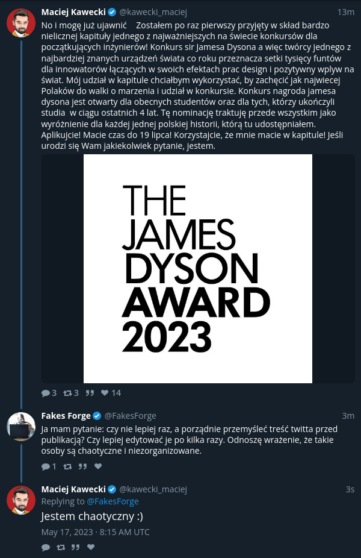The width and height of the screenshot is (361, 558).
Task: Click Maciej Kawecki avatar on the top tweet
Action: point(21,23)
